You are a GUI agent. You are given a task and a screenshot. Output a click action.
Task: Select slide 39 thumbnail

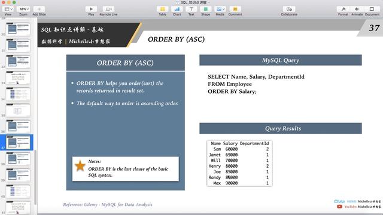pos(18,175)
